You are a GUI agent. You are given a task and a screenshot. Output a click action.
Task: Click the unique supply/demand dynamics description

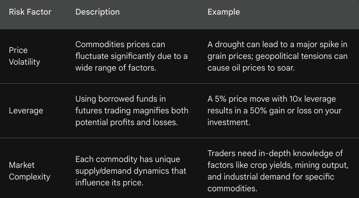(x=131, y=171)
